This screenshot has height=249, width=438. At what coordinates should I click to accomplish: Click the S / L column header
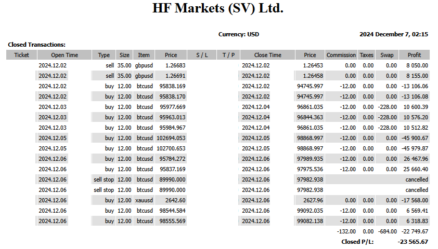[202, 55]
